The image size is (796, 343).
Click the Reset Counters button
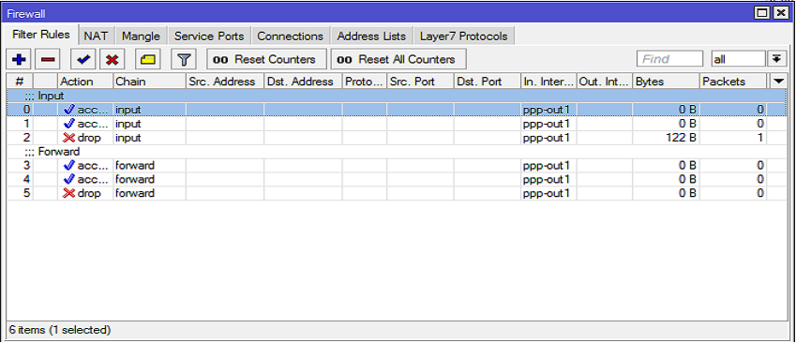tap(266, 59)
